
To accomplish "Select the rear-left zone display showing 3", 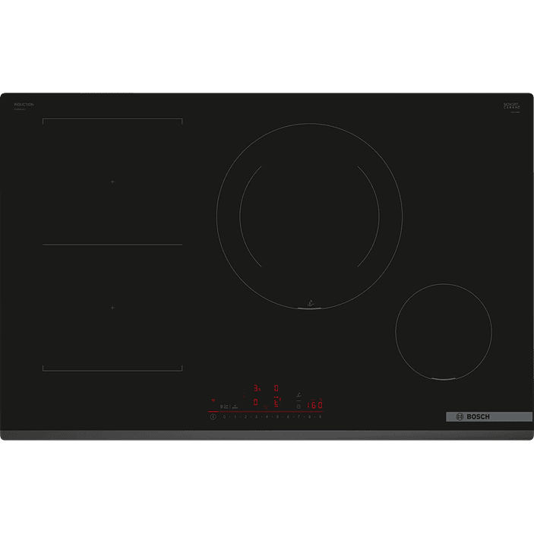I will click(257, 387).
